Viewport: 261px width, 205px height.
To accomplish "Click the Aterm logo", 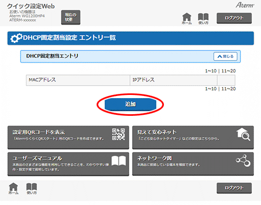I will coord(245,5).
